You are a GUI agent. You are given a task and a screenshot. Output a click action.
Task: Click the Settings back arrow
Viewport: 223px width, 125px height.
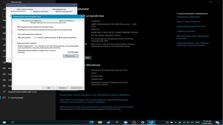[4, 2]
